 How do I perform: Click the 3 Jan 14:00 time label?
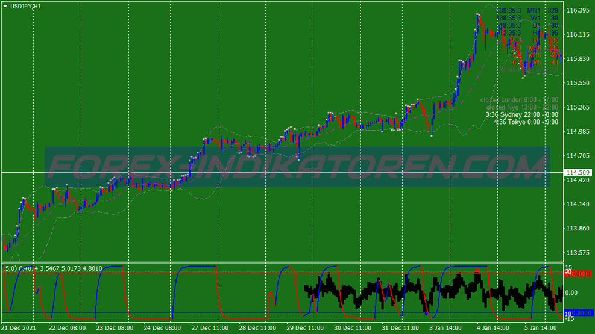coord(445,328)
